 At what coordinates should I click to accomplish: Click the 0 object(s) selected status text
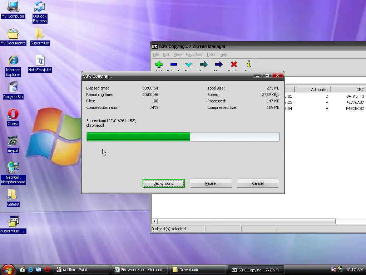[x=169, y=229]
